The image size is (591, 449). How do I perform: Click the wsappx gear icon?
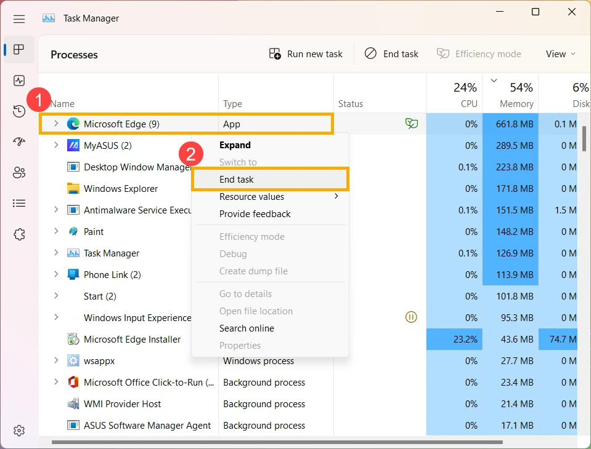[73, 360]
